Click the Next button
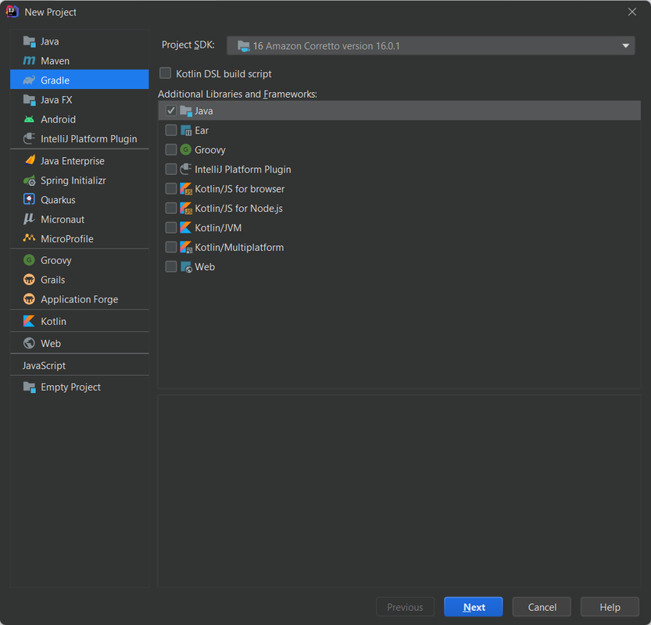Image resolution: width=651 pixels, height=625 pixels. tap(473, 606)
